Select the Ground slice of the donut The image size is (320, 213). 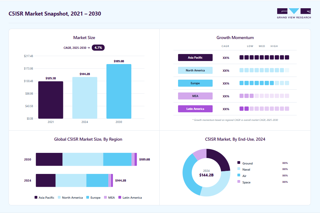point(220,159)
